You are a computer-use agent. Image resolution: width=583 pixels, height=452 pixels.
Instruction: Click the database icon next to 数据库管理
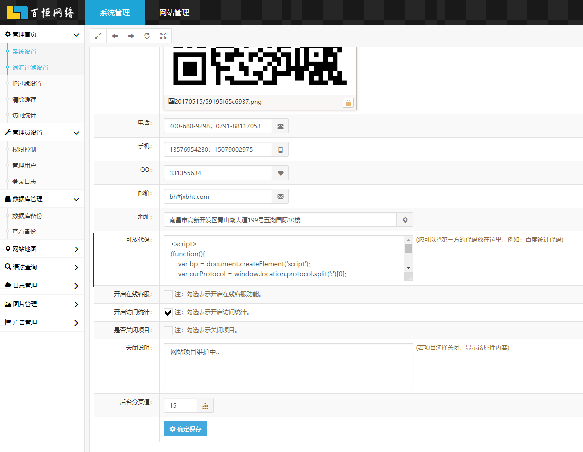click(8, 199)
